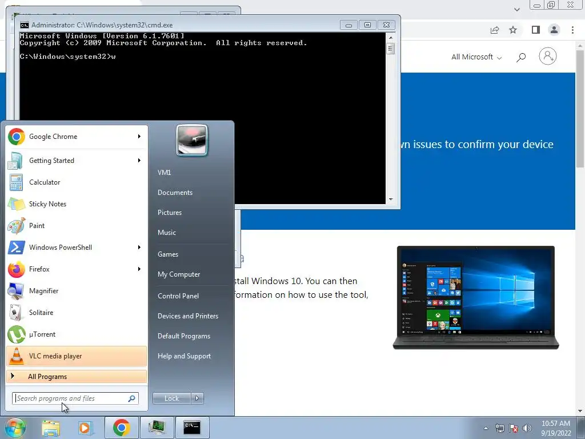
Task: Launch the Getting Started icon
Action: pyautogui.click(x=15, y=161)
